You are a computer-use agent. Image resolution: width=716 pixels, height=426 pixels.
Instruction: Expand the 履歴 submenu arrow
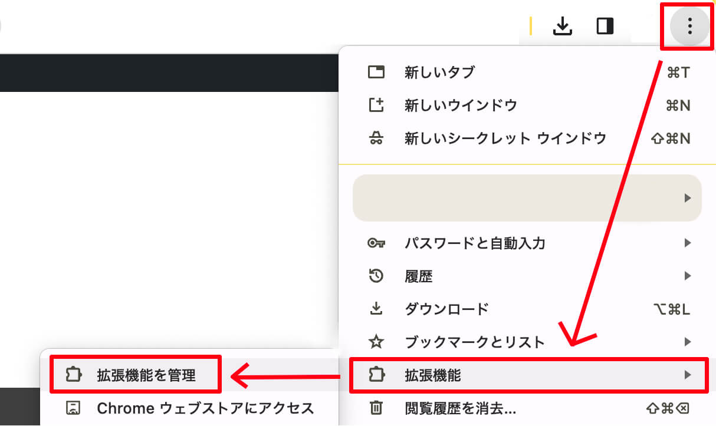pos(687,276)
